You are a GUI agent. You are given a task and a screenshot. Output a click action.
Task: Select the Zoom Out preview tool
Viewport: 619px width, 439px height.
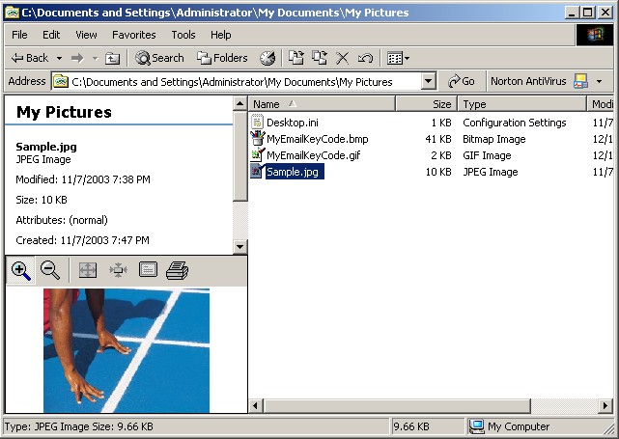click(50, 270)
